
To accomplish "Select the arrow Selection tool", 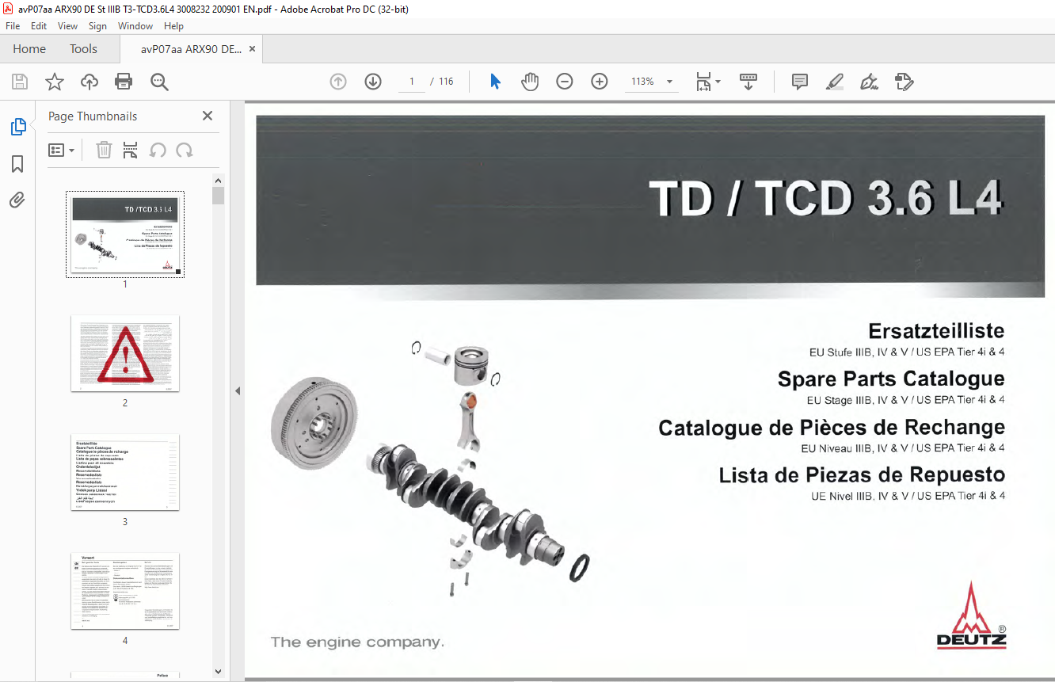I will (495, 82).
